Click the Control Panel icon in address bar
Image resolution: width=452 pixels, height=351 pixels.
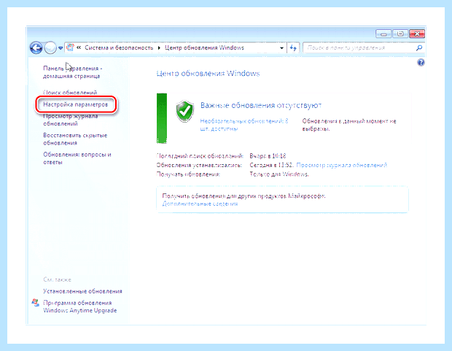[70, 47]
